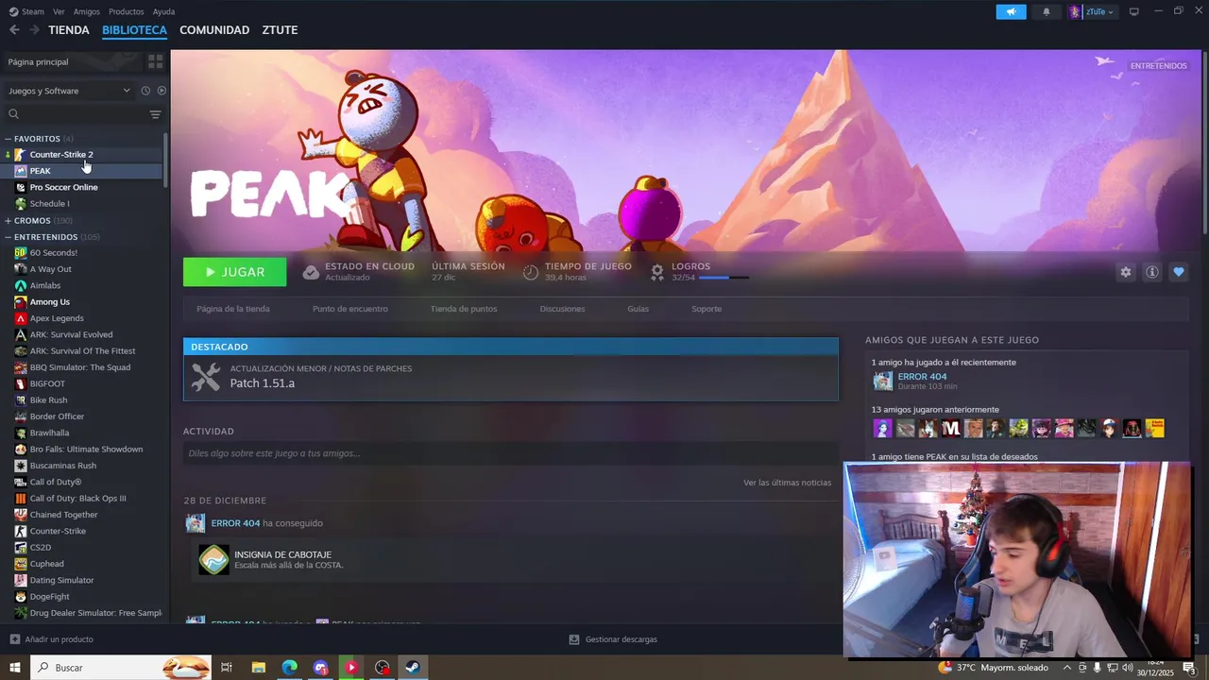1209x680 pixels.
Task: Open the zTuTe account dropdown
Action: pyautogui.click(x=1093, y=11)
